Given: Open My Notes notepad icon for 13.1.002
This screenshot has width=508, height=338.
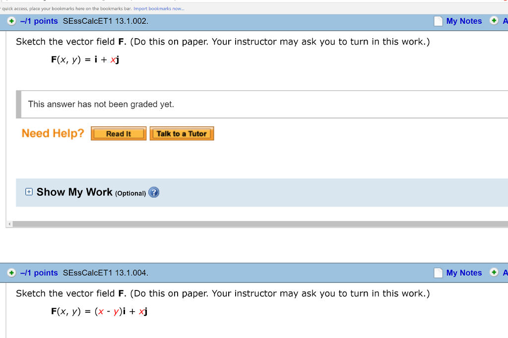Looking at the screenshot, I should tap(438, 21).
